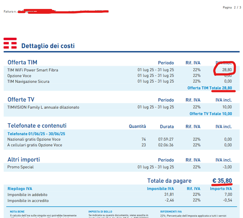Click duration 02:06:36
This screenshot has width=243, height=218.
point(166,145)
